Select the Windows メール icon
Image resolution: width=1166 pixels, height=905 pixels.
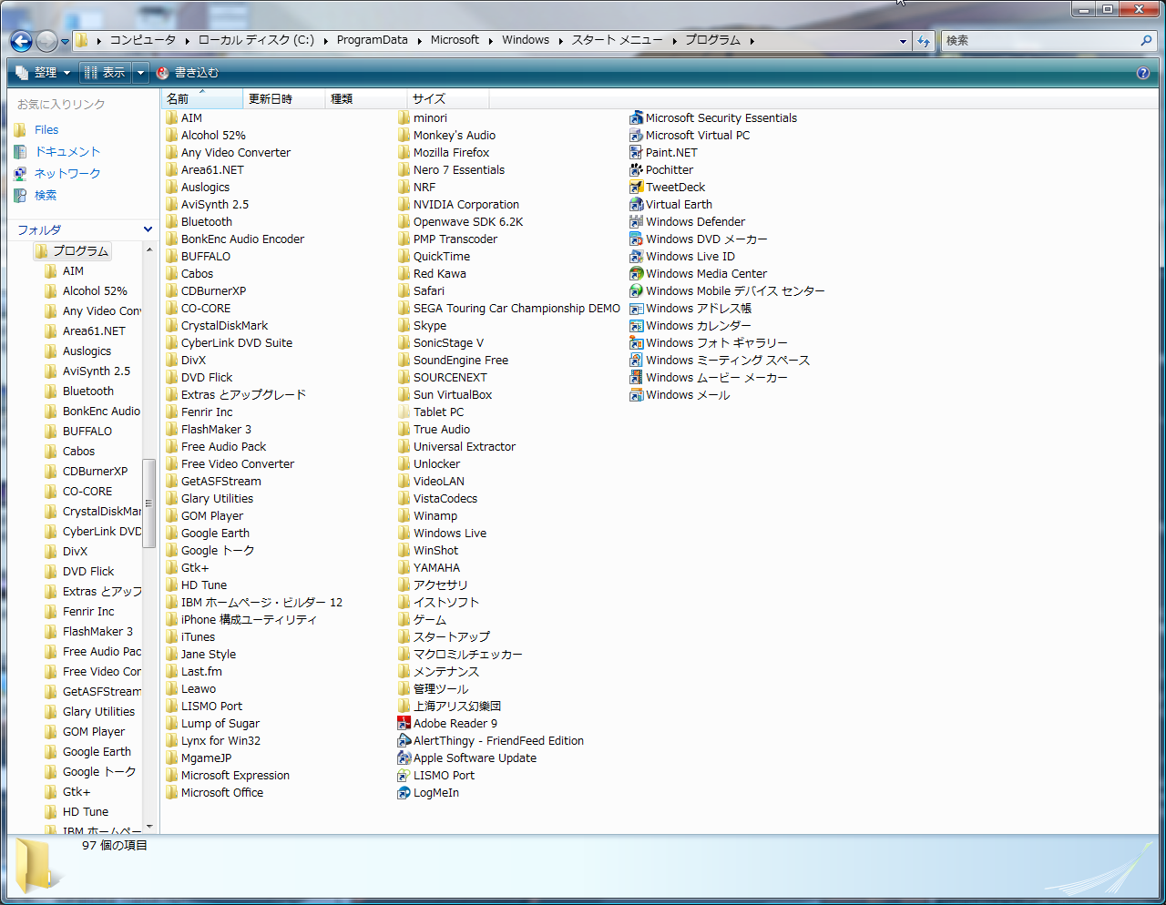pos(636,395)
